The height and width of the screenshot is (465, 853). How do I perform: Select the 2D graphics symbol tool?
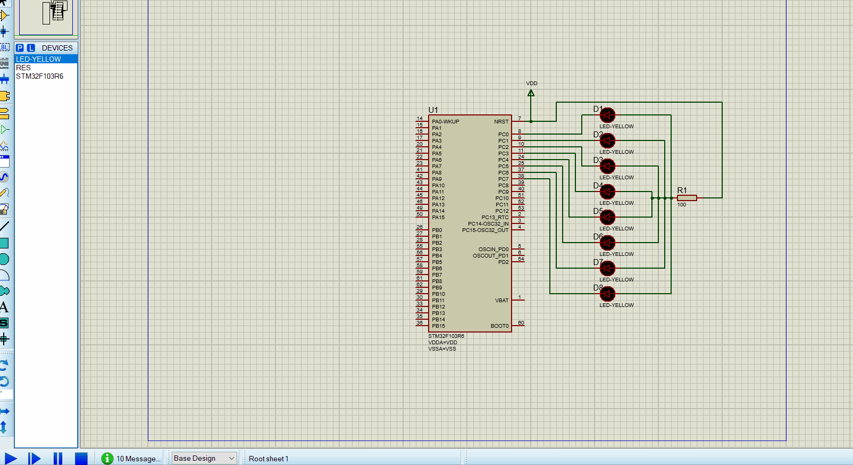click(x=4, y=323)
